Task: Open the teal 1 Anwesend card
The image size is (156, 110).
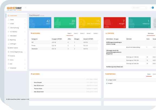Action: pos(139,23)
